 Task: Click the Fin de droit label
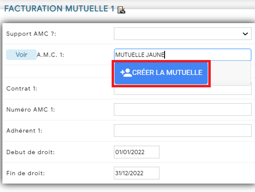coord(25,173)
